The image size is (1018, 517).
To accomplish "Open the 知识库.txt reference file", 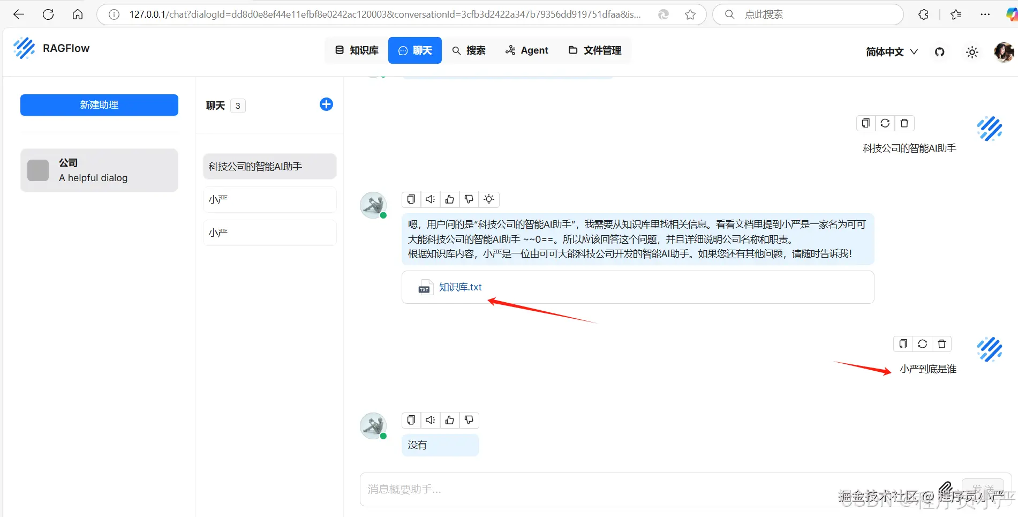I will 459,287.
